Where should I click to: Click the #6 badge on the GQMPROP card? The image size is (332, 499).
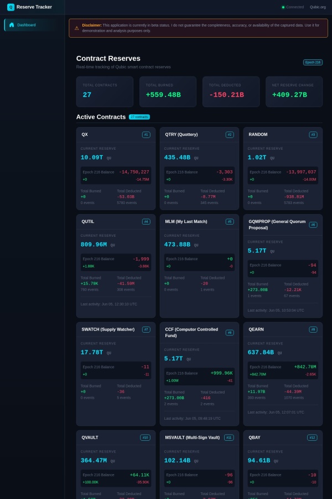pyautogui.click(x=313, y=225)
